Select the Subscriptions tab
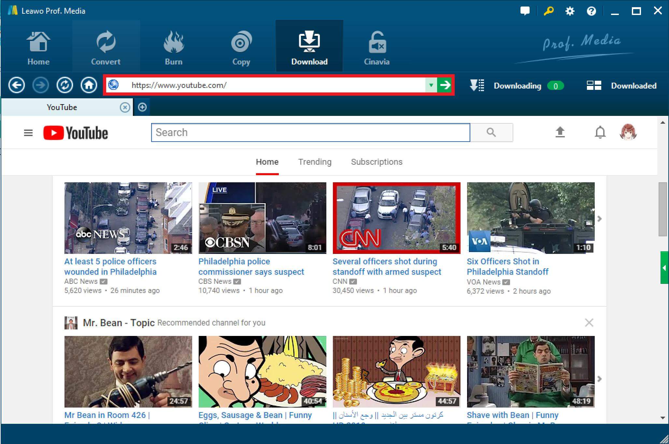This screenshot has height=444, width=669. point(377,162)
